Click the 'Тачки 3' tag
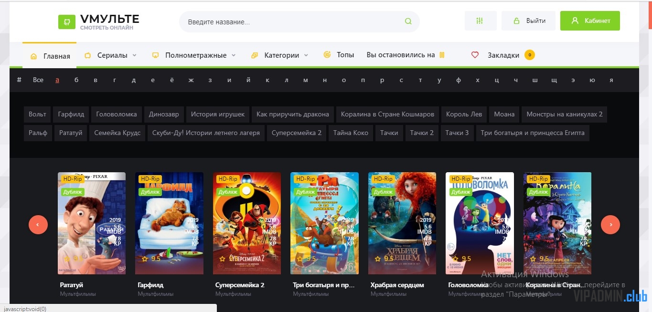This screenshot has height=312, width=652. (457, 133)
